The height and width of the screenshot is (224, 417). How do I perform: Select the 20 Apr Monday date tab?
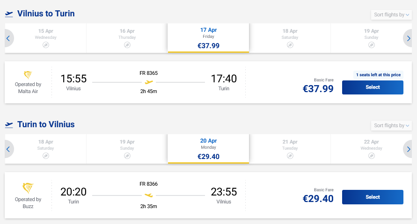(208, 149)
